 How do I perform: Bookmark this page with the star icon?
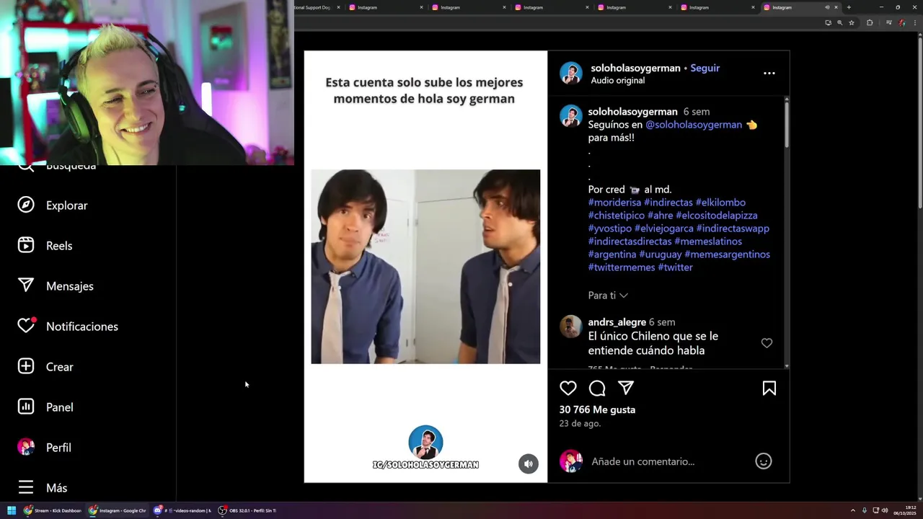coord(852,22)
